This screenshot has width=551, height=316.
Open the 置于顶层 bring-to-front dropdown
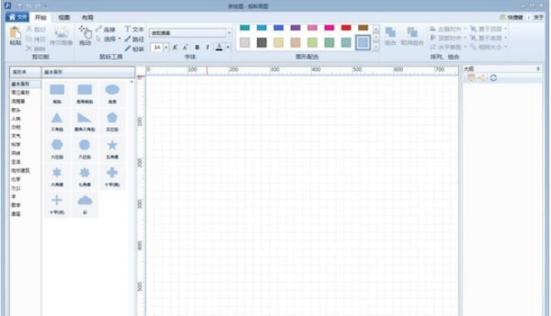[x=505, y=29]
